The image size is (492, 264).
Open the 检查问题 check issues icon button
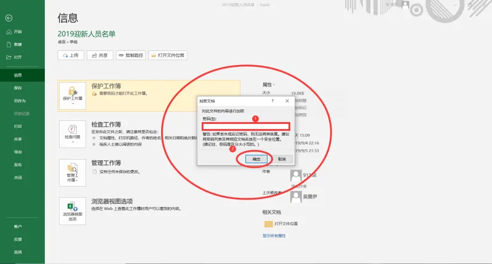73,134
